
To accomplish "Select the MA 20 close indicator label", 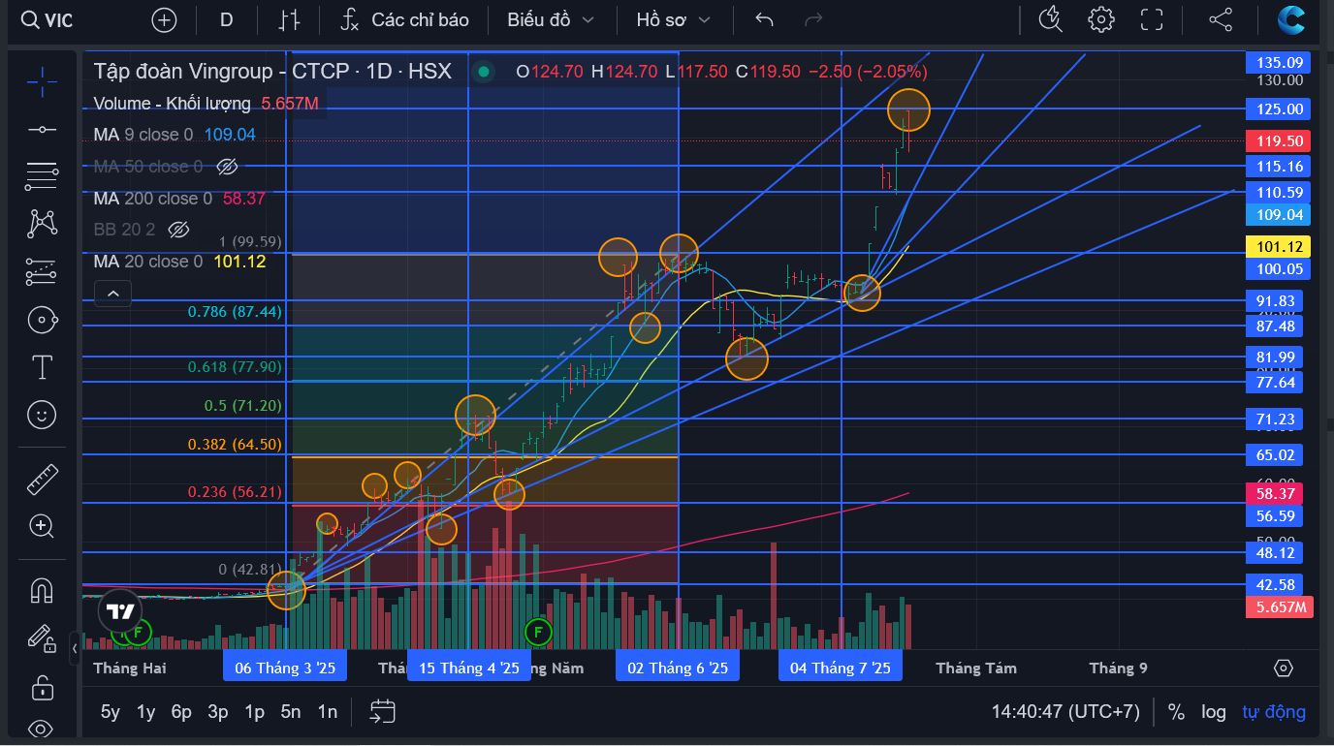I will (x=148, y=262).
